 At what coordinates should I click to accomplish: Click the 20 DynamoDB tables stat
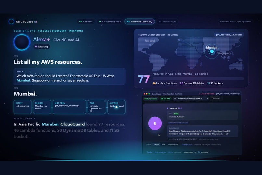(x=192, y=83)
